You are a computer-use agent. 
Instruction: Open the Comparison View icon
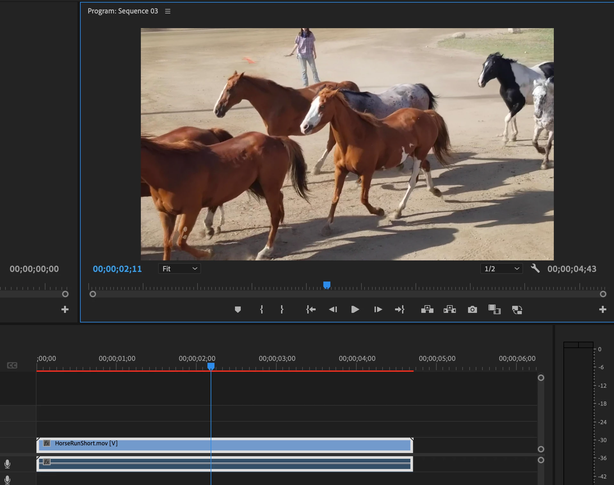tap(494, 309)
